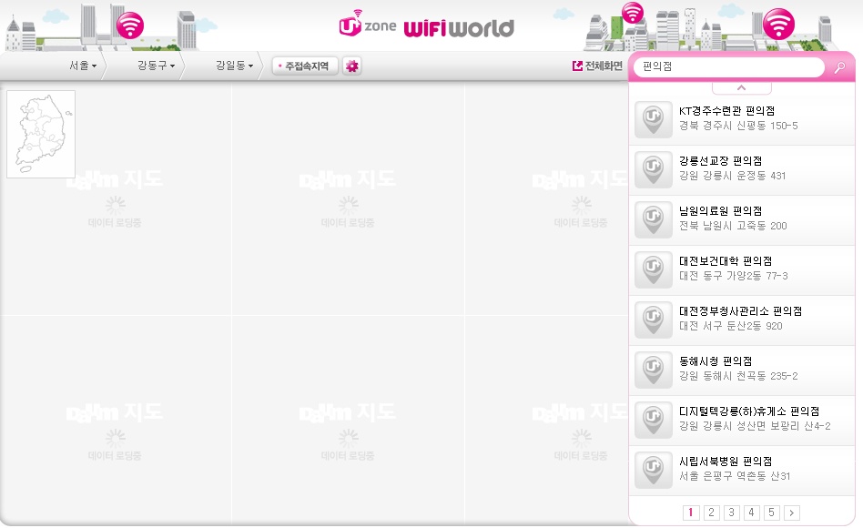This screenshot has width=863, height=528.
Task: Click the 주접속지역 button
Action: tap(304, 66)
